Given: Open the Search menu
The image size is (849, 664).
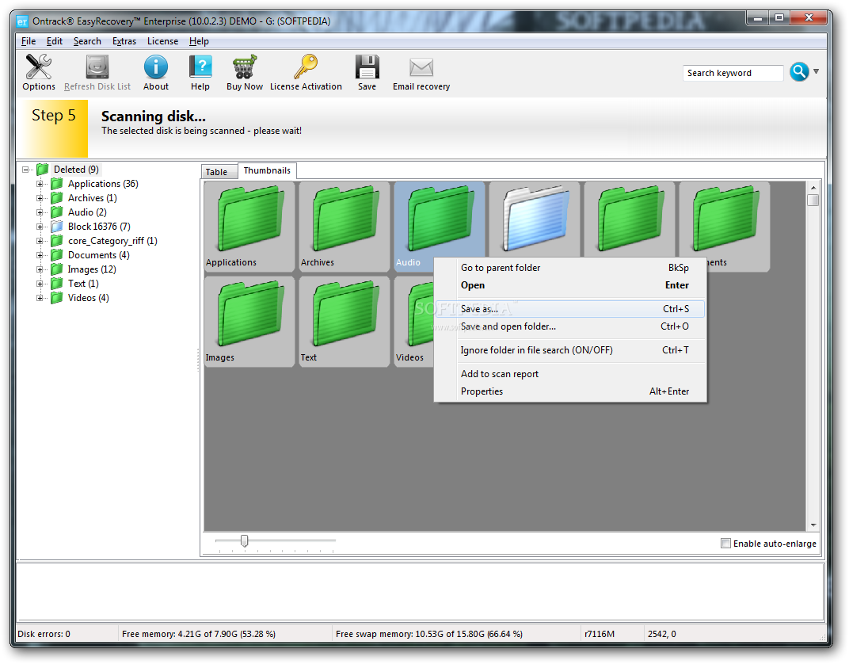Looking at the screenshot, I should 87,41.
